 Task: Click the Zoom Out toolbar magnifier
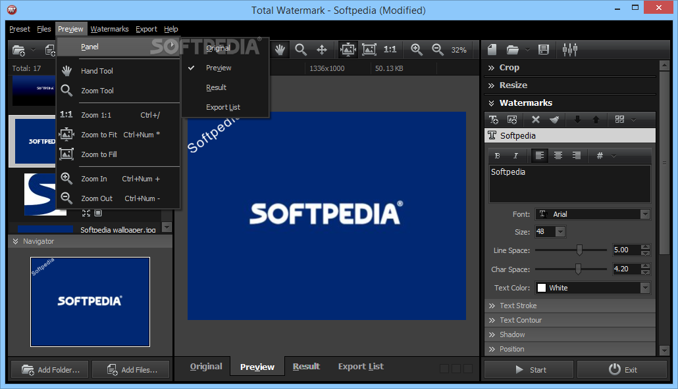point(438,50)
